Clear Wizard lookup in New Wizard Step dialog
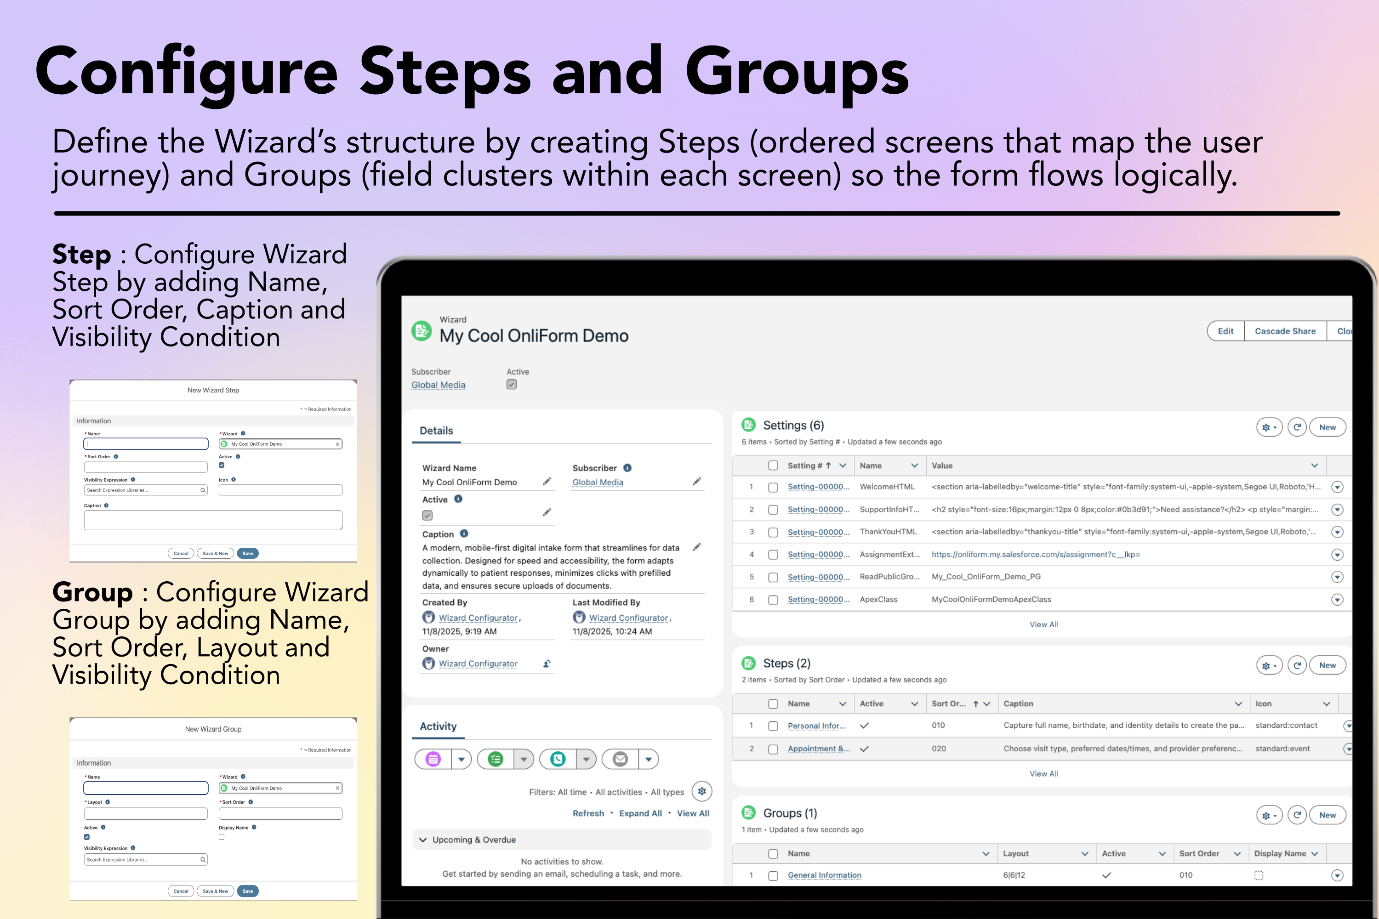The image size is (1379, 919). click(337, 444)
